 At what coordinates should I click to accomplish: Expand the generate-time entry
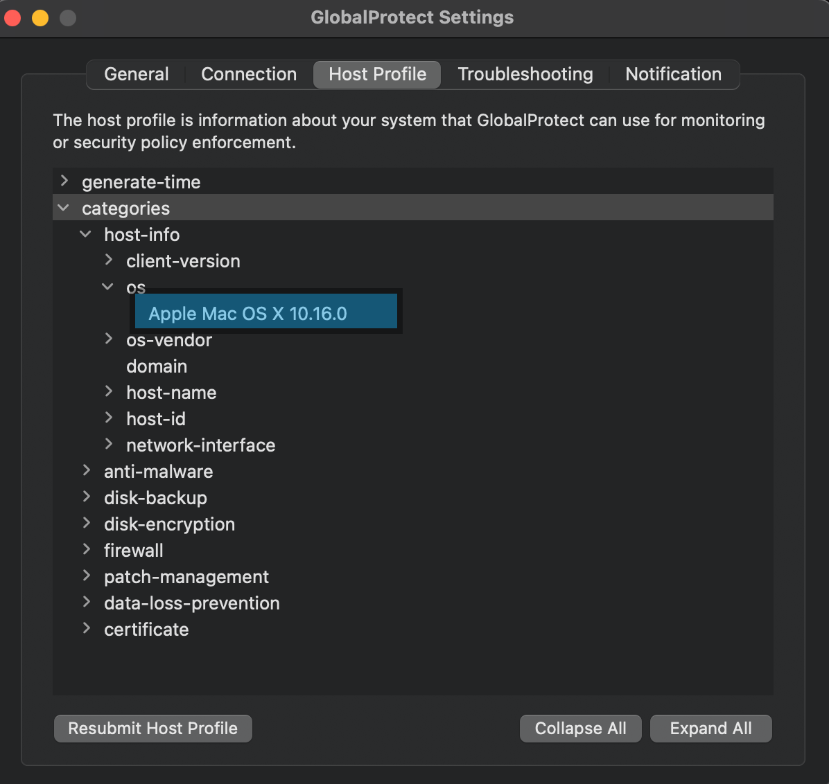coord(64,181)
